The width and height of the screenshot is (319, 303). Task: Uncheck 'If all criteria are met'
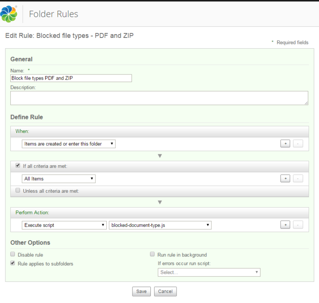(18, 165)
